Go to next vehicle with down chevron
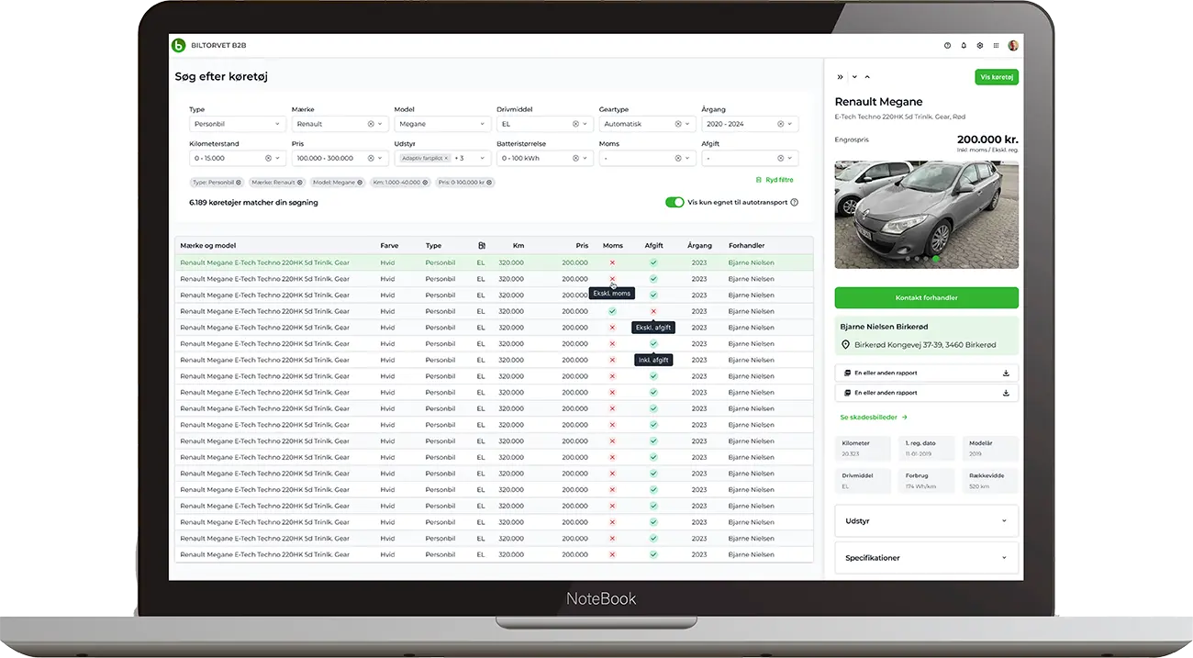 [854, 77]
